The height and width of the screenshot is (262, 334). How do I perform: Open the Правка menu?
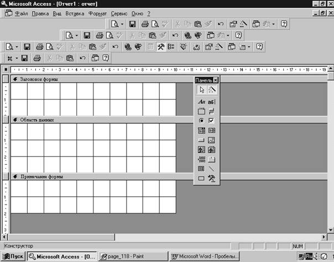[40, 14]
